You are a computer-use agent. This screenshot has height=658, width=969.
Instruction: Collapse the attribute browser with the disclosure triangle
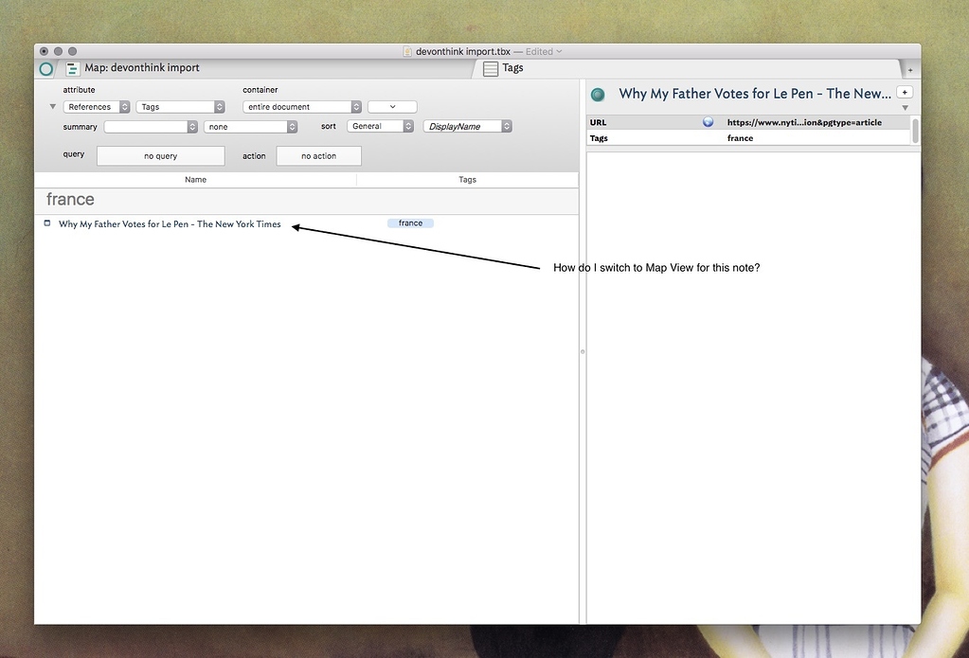pyautogui.click(x=53, y=106)
